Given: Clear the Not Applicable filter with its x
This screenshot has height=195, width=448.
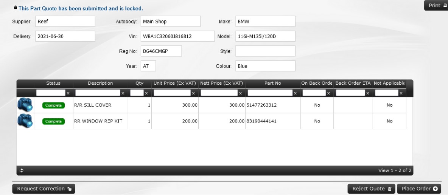Looking at the screenshot, I should [401, 93].
